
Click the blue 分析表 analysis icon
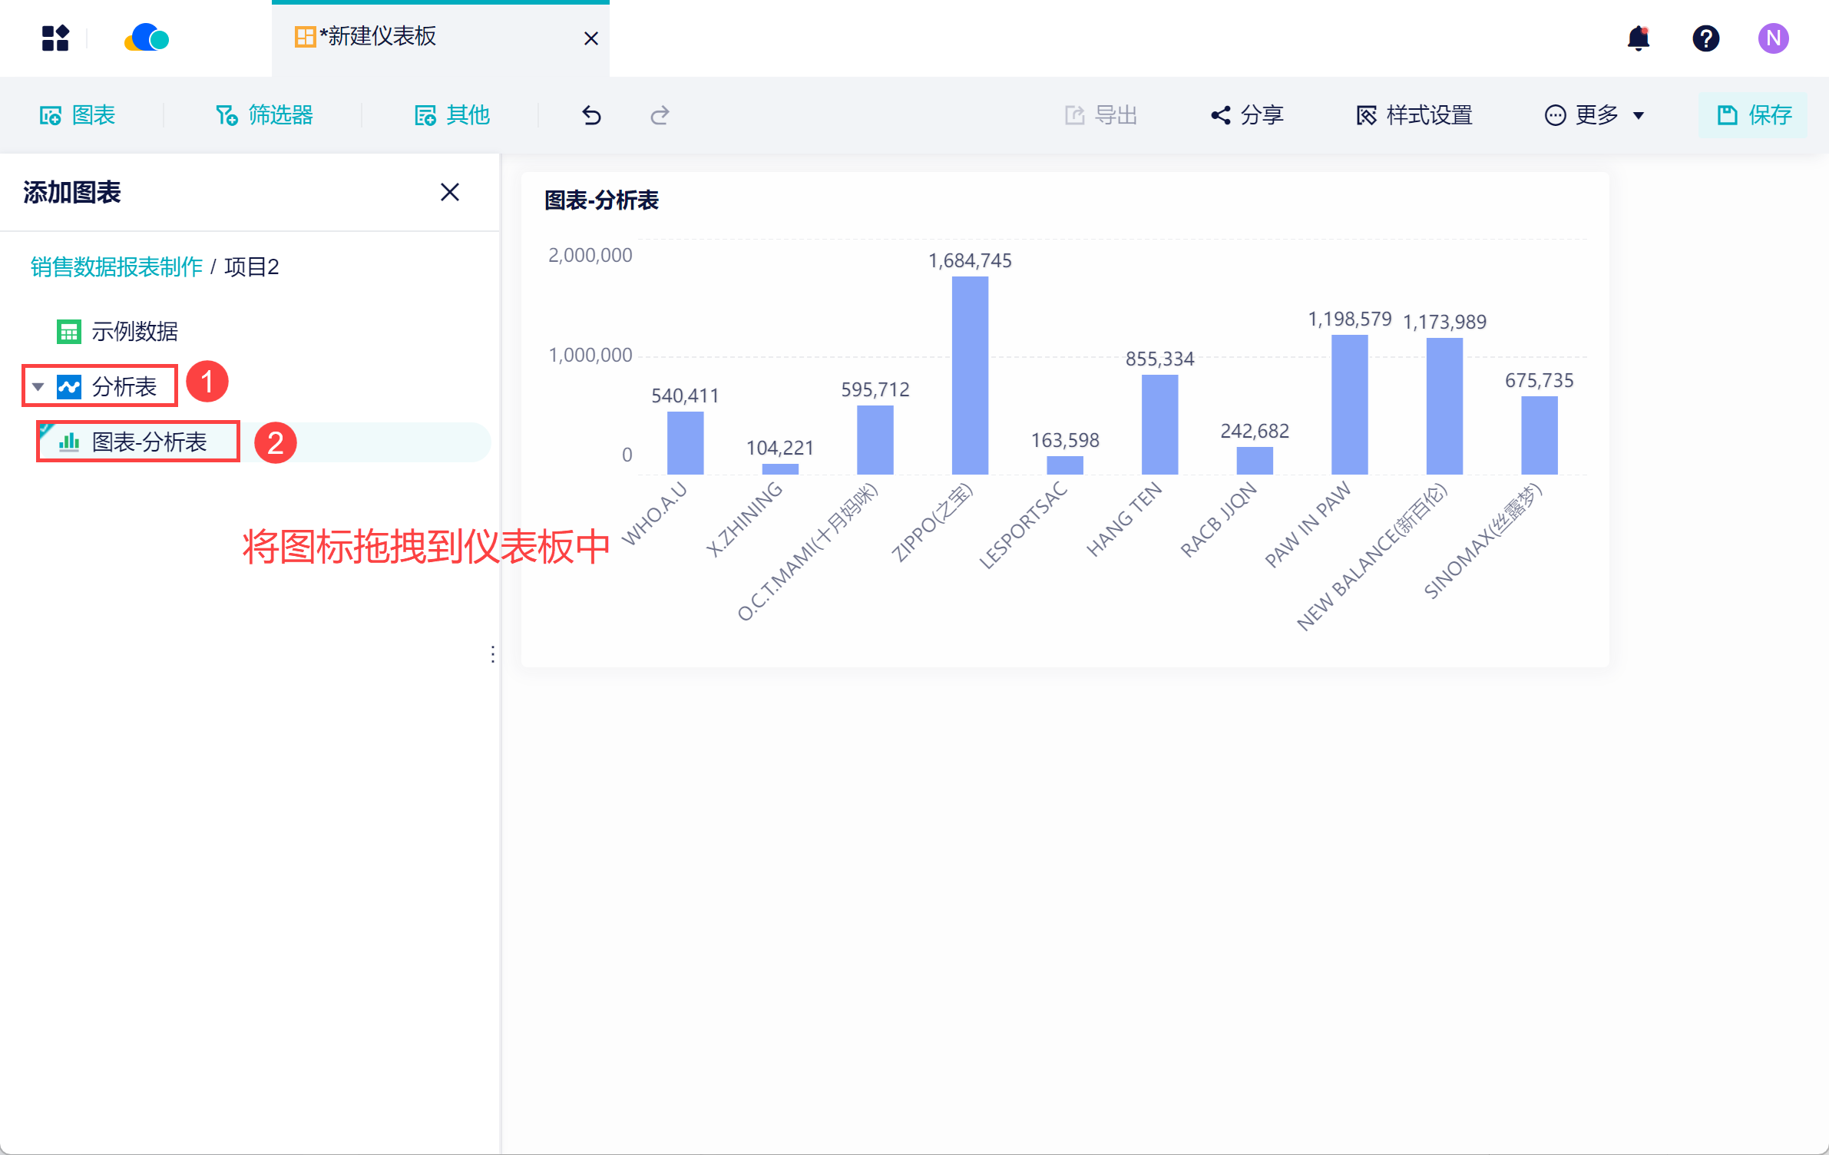pos(68,386)
